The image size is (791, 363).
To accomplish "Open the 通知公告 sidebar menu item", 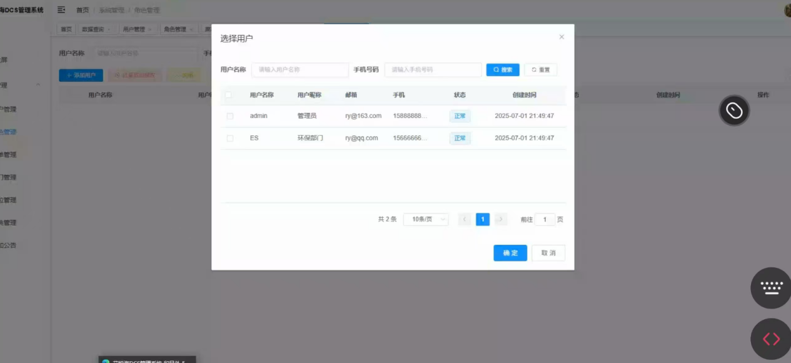I will pyautogui.click(x=9, y=246).
